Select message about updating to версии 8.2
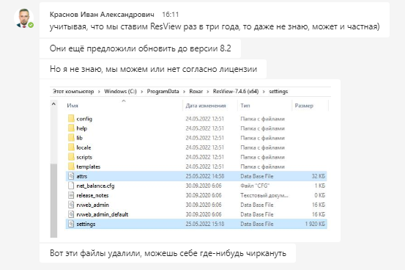The width and height of the screenshot is (405, 270). 140,48
